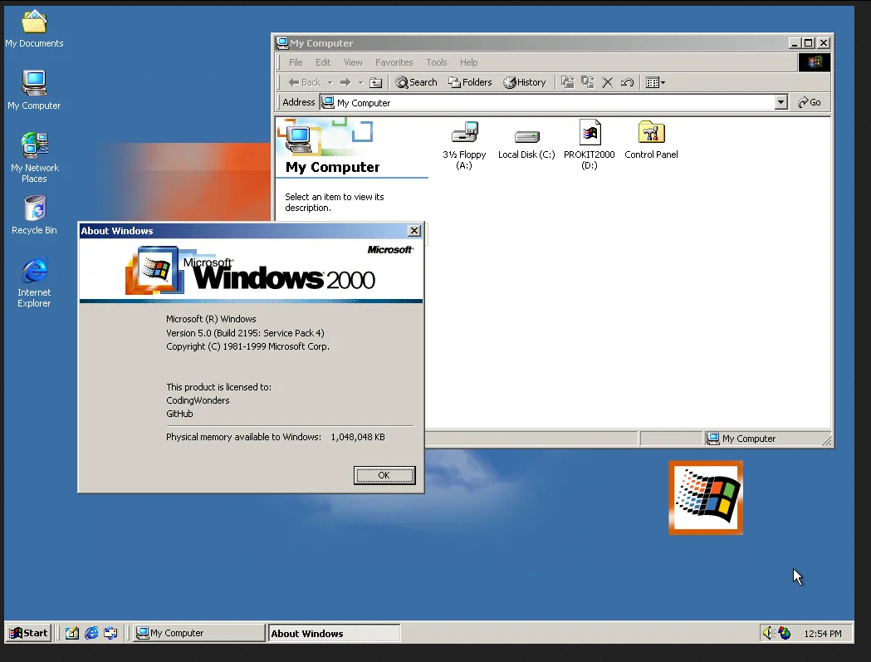The image size is (871, 662).
Task: Expand the Back history dropdown arrow
Action: click(330, 82)
